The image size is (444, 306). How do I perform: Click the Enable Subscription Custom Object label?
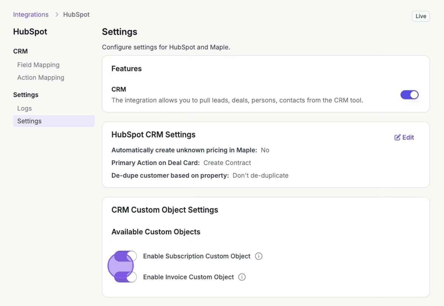point(196,256)
